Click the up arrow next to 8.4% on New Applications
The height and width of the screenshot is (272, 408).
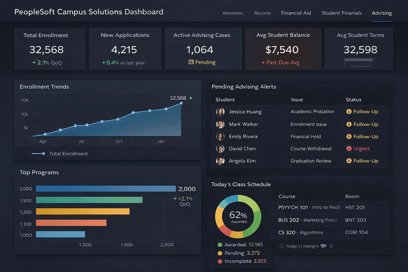point(104,63)
